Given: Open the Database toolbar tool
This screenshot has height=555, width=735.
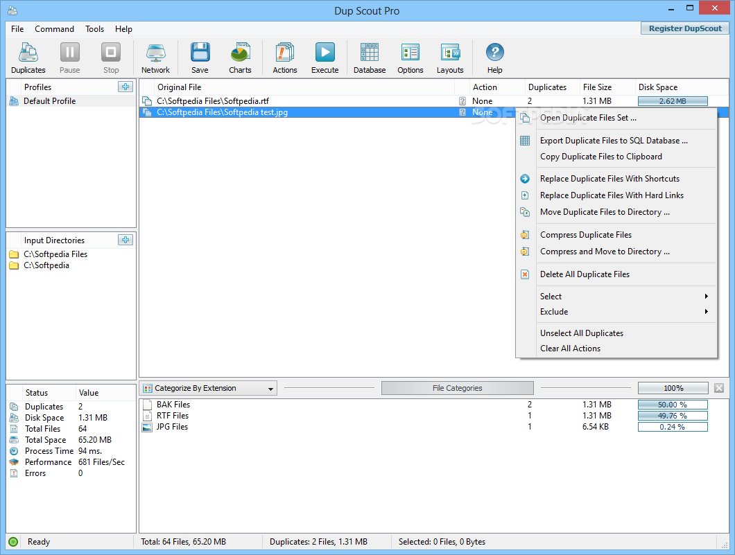Looking at the screenshot, I should (x=370, y=58).
